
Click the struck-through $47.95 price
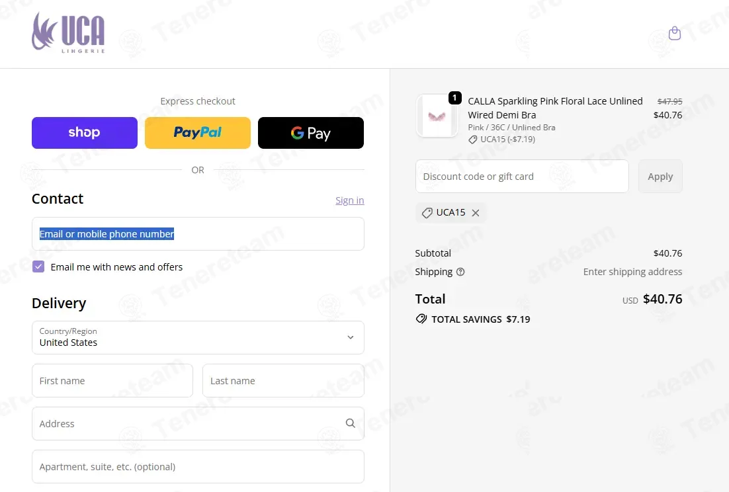(x=670, y=101)
